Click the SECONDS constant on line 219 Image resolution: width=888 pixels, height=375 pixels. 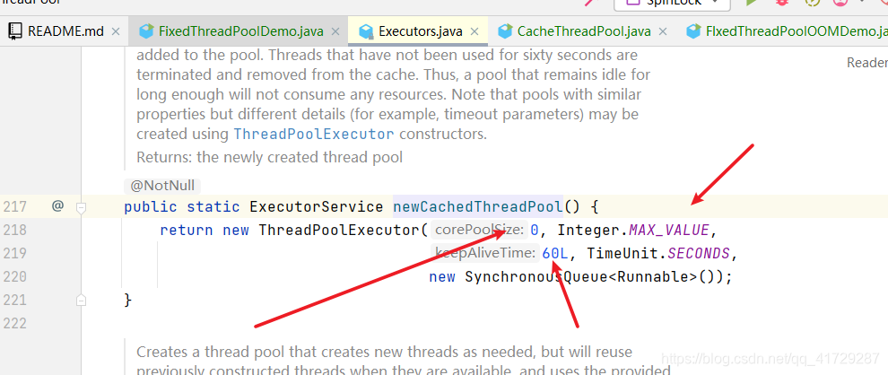coord(699,253)
